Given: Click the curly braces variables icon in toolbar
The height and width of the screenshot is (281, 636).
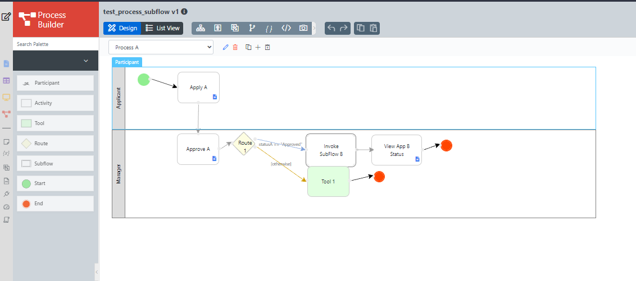Looking at the screenshot, I should point(269,28).
